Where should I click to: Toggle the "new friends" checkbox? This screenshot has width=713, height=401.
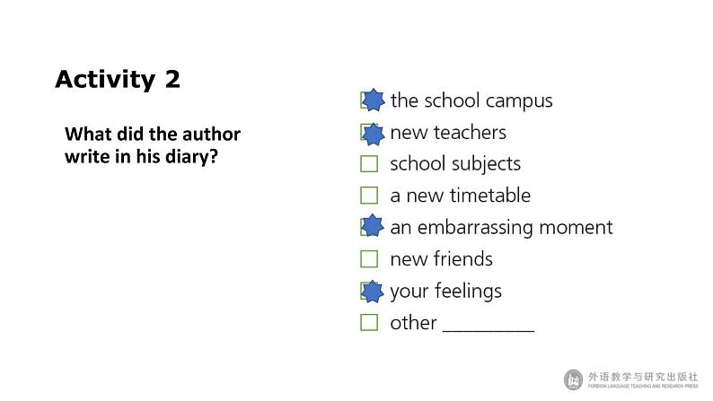click(369, 259)
